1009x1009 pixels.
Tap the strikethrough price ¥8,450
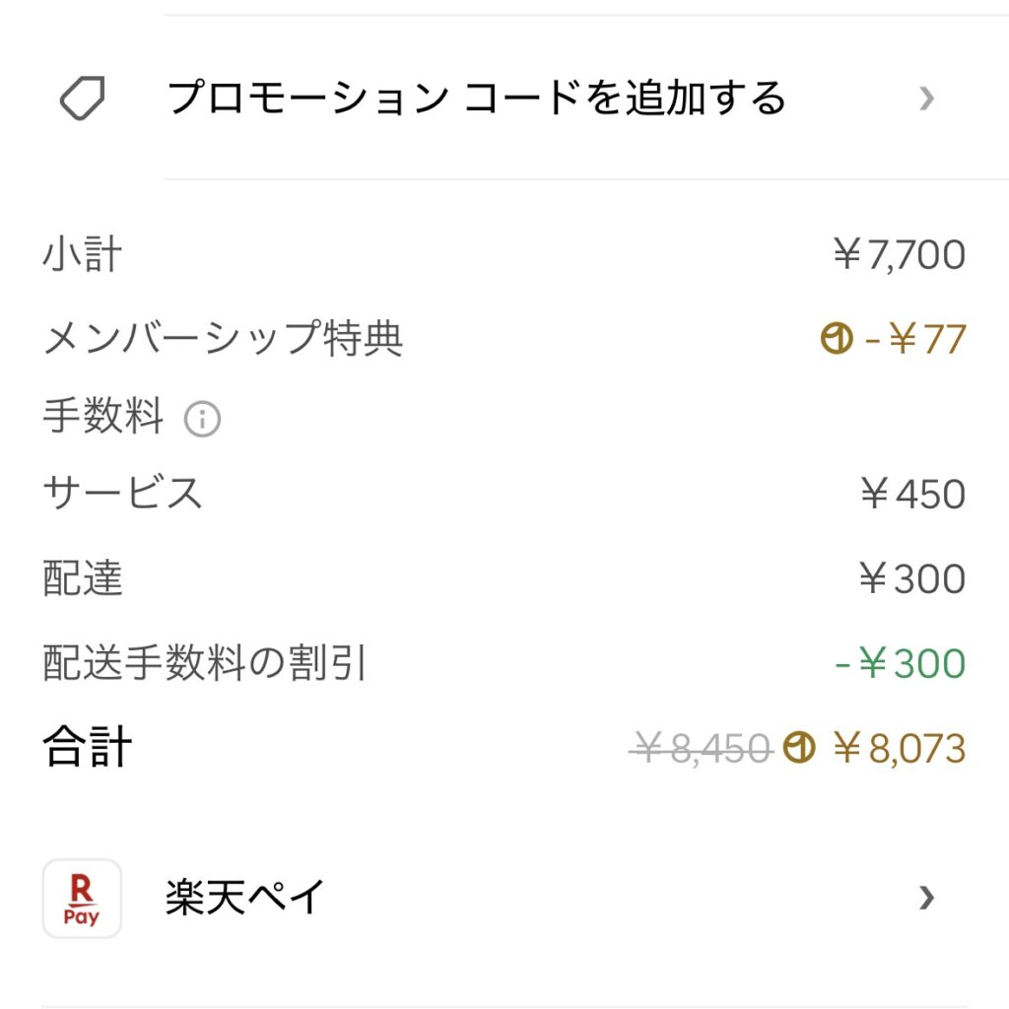701,750
